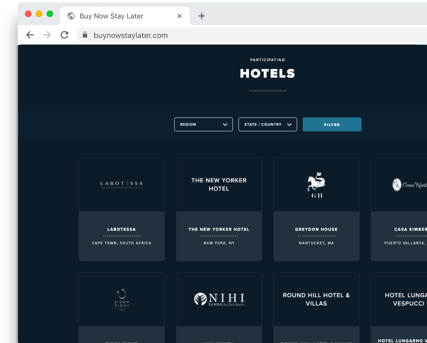427x343 pixels.
Task: Click the Greydon House horse logo
Action: 316,185
